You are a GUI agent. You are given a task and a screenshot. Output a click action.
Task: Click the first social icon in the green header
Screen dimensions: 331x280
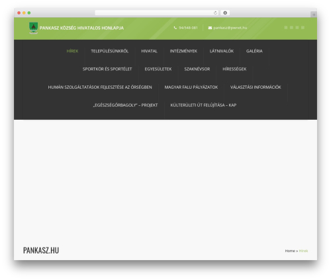[286, 28]
